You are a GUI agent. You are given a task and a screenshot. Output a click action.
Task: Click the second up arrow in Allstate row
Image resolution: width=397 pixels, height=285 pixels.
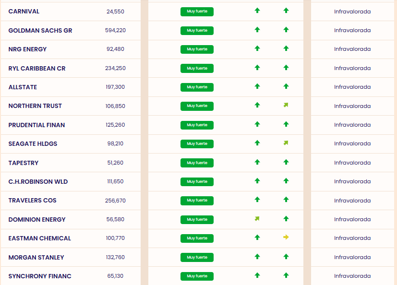[x=286, y=86]
